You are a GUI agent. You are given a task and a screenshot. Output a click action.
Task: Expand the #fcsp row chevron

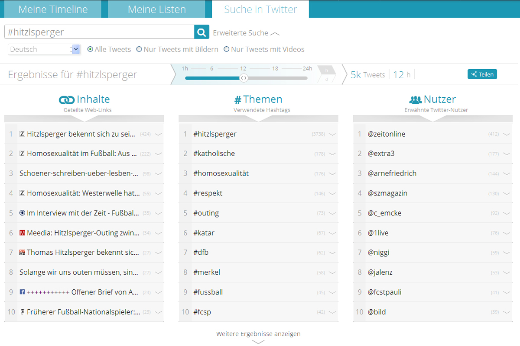332,312
